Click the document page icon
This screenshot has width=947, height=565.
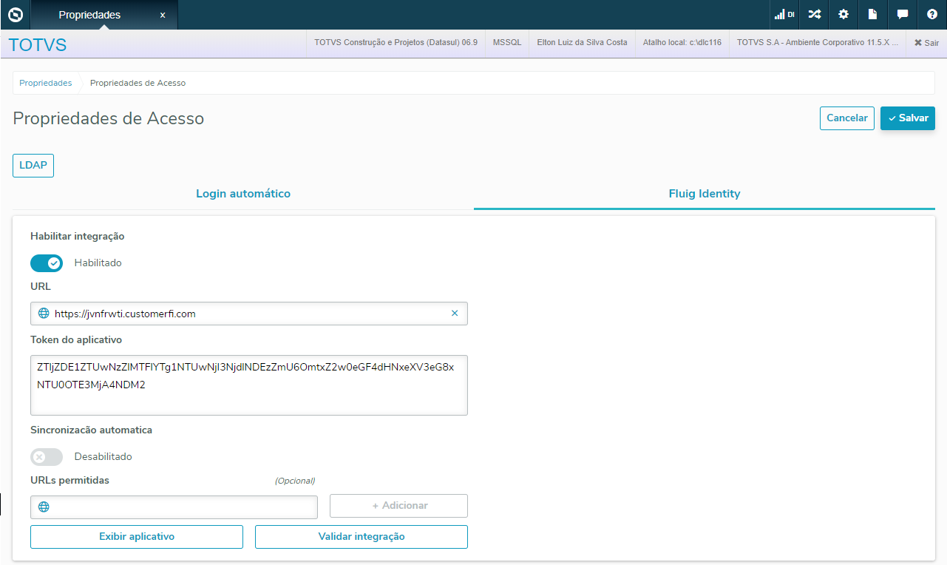point(873,15)
